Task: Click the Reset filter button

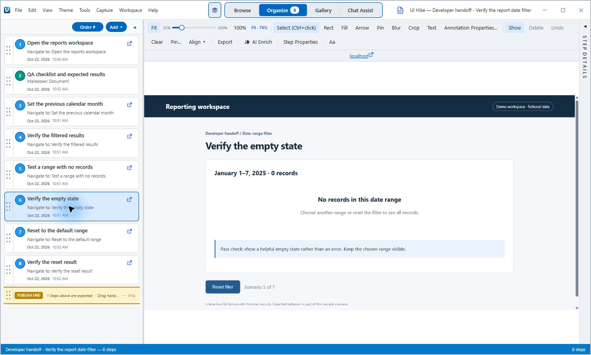Action: pyautogui.click(x=223, y=287)
